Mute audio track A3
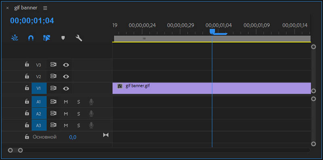This screenshot has height=160, width=323. [66, 125]
